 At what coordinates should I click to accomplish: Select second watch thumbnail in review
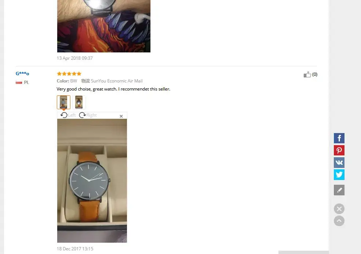tap(79, 102)
